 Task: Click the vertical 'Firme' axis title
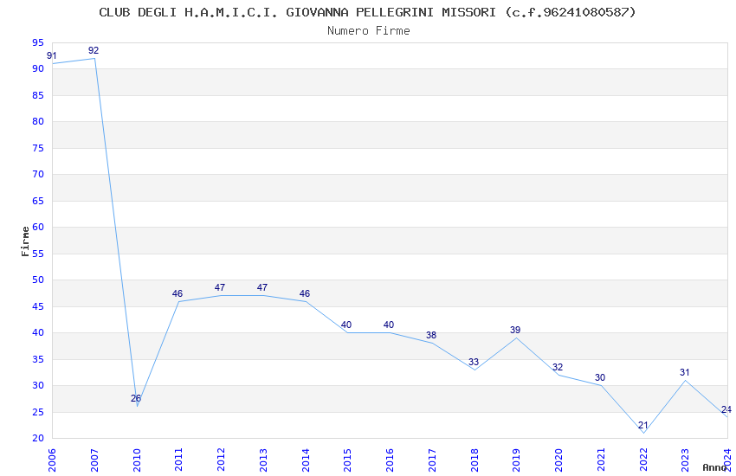25,241
